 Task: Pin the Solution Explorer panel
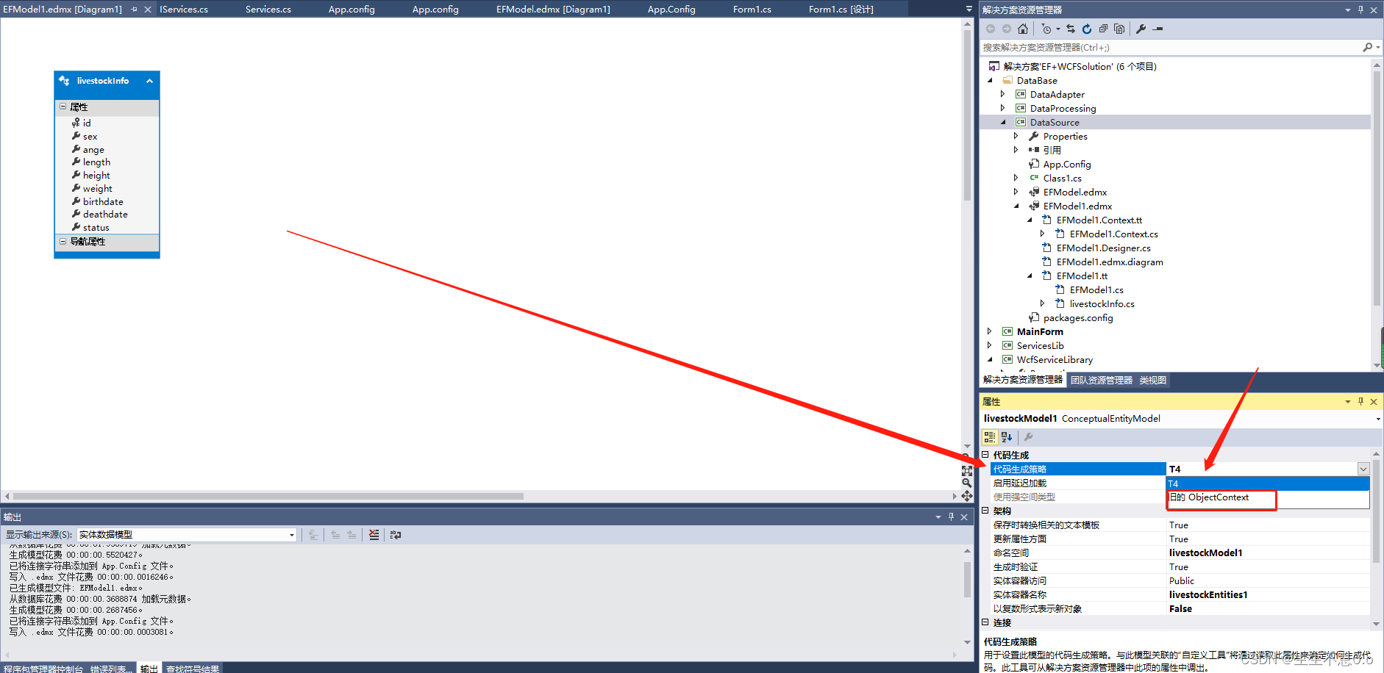[x=1360, y=10]
